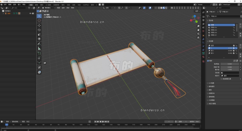Toggle render camera icon in the outliner
The width and height of the screenshot is (242, 131).
click(33, 13)
